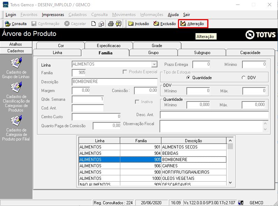
Task: Click the status bar connection icon
Action: click(x=241, y=203)
